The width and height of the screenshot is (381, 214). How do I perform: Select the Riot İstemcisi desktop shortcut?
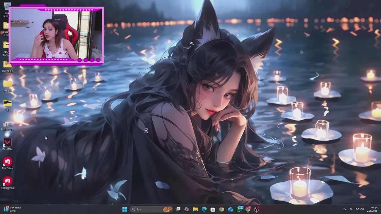pyautogui.click(x=7, y=183)
